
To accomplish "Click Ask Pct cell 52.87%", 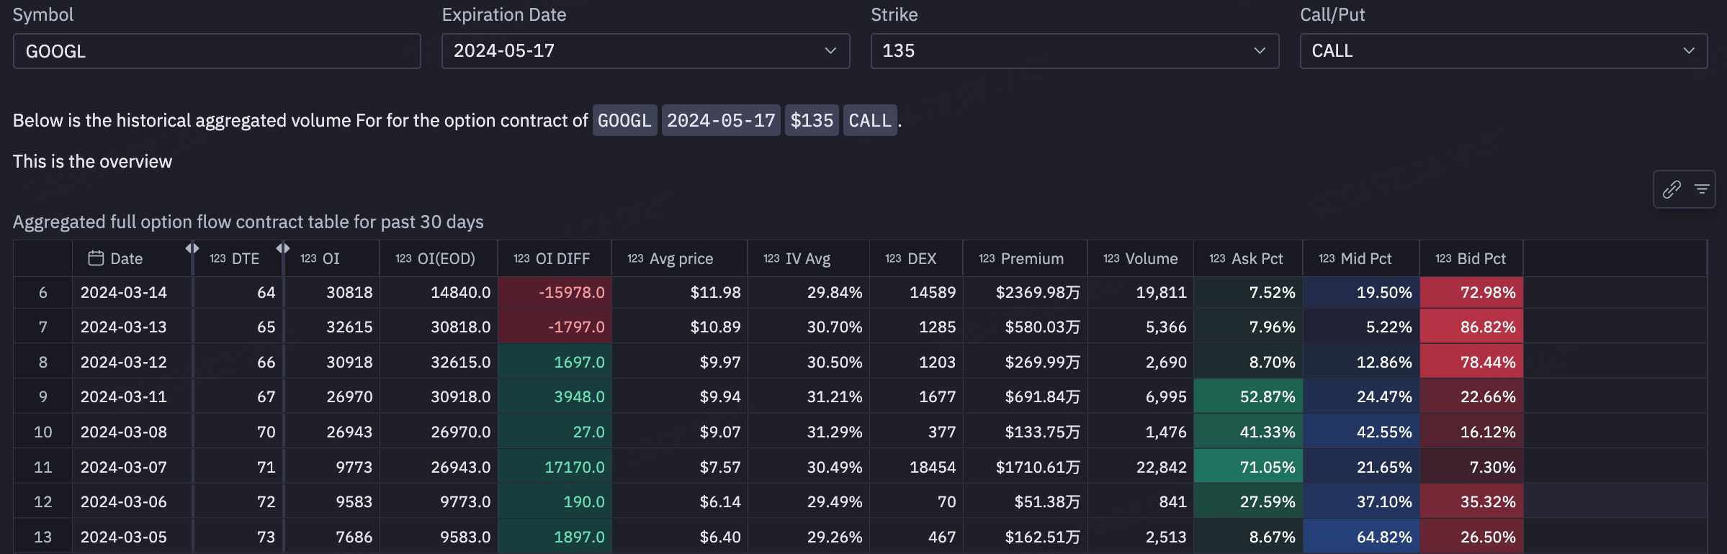I will pyautogui.click(x=1248, y=396).
